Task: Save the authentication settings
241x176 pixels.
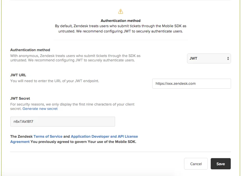Action: click(220, 164)
